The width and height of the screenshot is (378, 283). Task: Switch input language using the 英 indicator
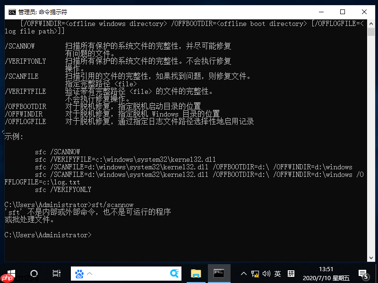(278, 274)
